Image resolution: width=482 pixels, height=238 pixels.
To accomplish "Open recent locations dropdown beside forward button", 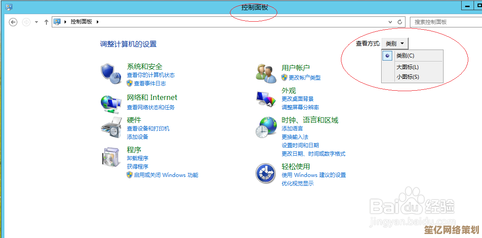I will pyautogui.click(x=36, y=22).
